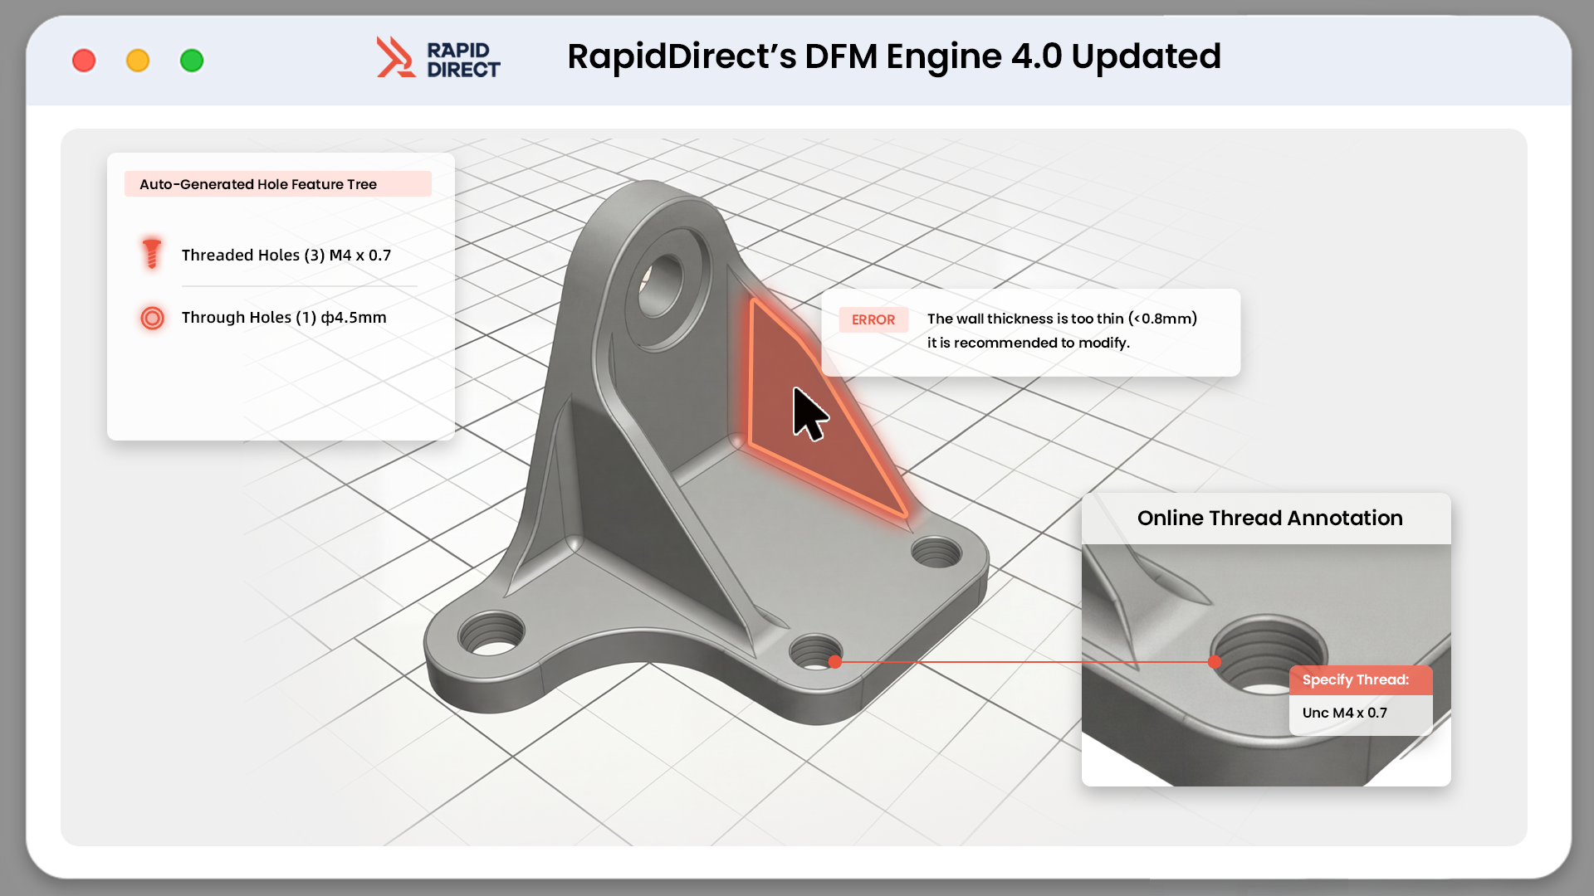Click the green zoom traffic-light button

point(191,60)
